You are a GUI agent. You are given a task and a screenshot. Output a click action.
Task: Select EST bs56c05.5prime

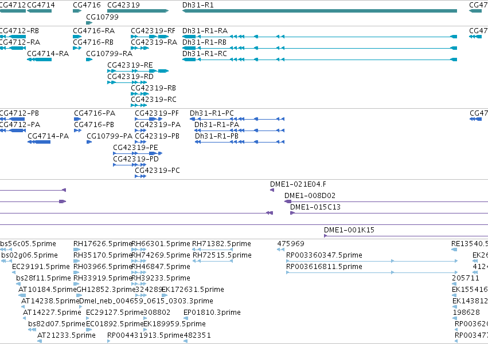(x=6, y=250)
